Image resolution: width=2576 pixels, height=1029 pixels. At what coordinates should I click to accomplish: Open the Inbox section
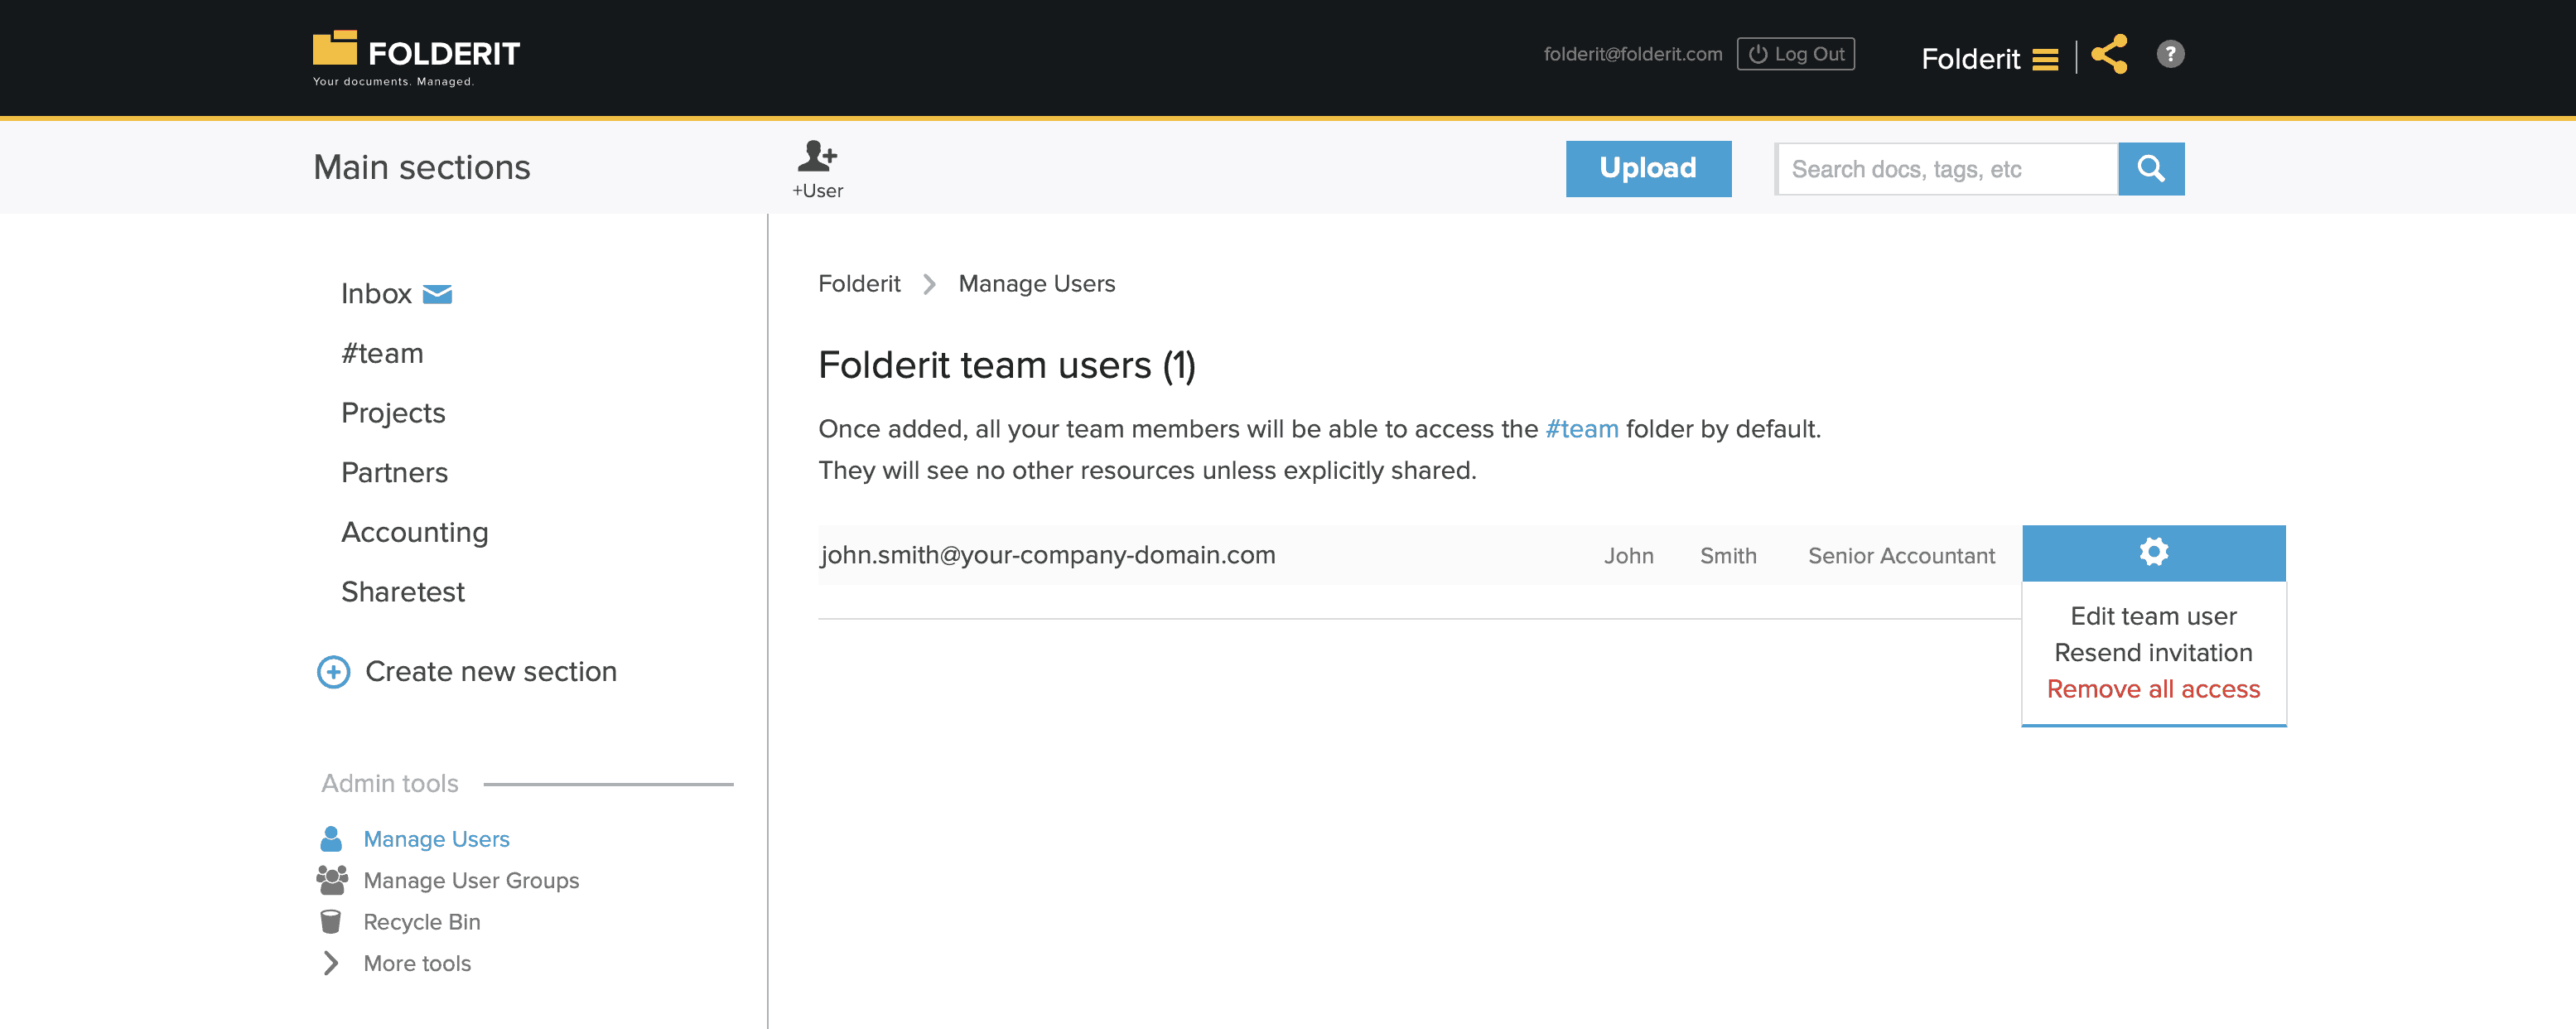point(376,294)
